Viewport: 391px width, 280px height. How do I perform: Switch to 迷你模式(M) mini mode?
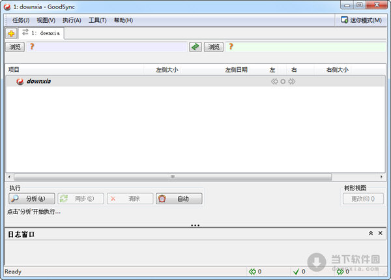[x=361, y=20]
